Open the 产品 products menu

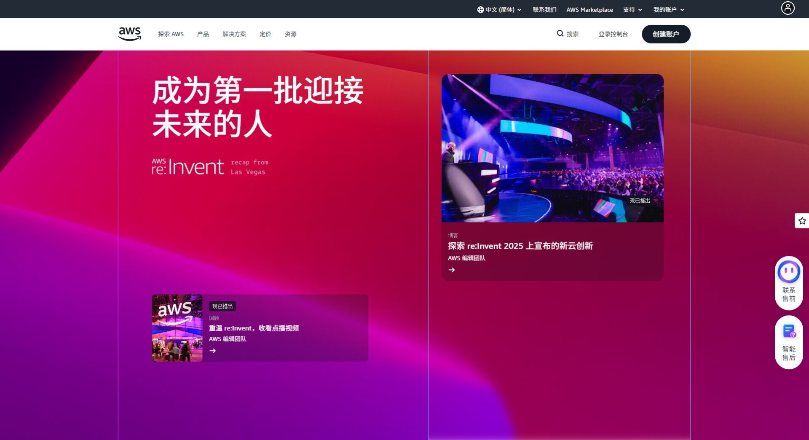(x=203, y=34)
